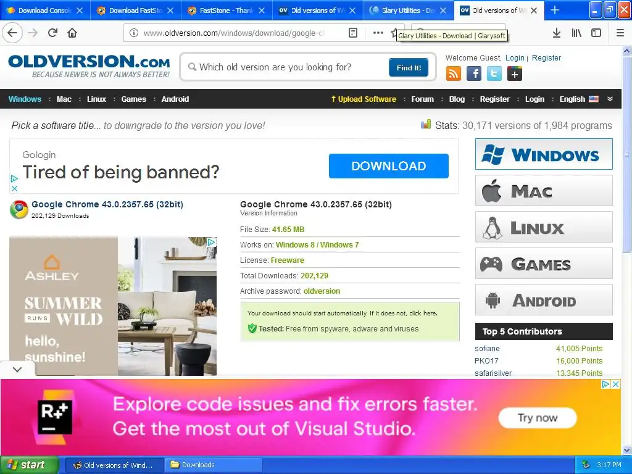Open the Library bookshelf icon
Screen dimensions: 632x474
[576, 33]
